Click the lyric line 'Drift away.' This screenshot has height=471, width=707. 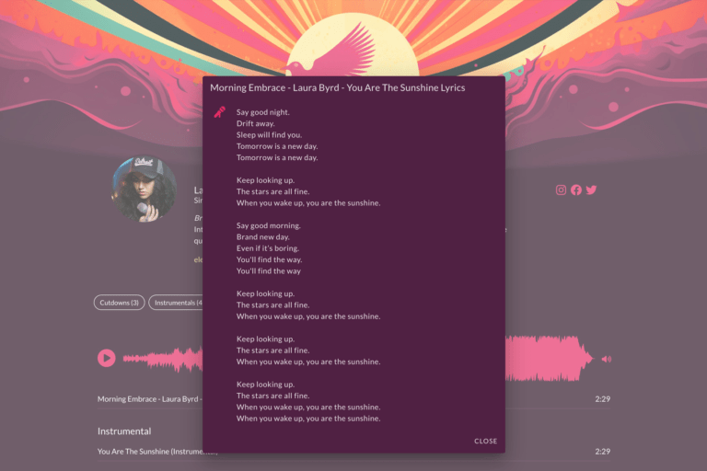[x=255, y=123]
